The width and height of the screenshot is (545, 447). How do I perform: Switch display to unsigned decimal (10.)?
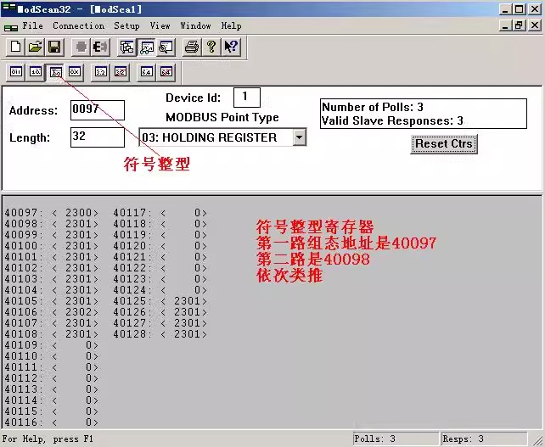click(36, 72)
